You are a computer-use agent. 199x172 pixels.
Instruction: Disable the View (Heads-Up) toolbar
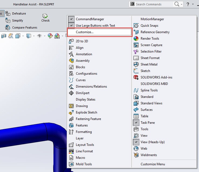(x=136, y=142)
